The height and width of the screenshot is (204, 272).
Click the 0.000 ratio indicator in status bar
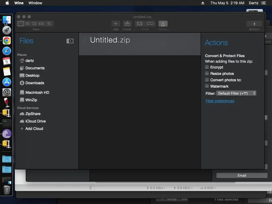pos(208,188)
